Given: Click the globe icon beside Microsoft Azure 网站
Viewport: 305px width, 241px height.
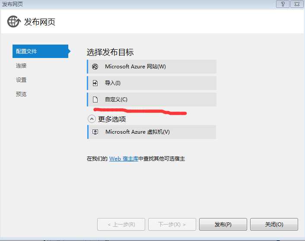Looking at the screenshot, I should (95, 67).
